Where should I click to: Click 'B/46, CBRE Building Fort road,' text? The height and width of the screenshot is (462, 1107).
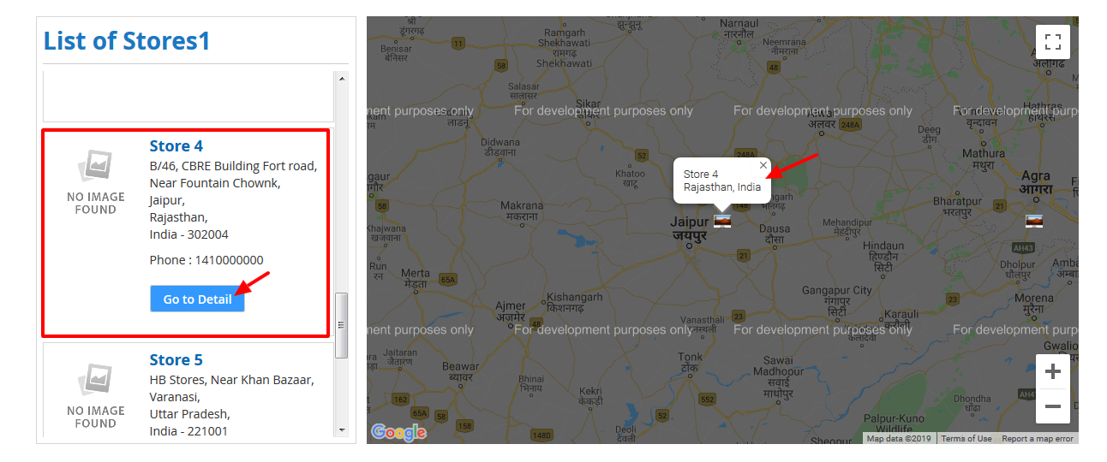tap(234, 166)
